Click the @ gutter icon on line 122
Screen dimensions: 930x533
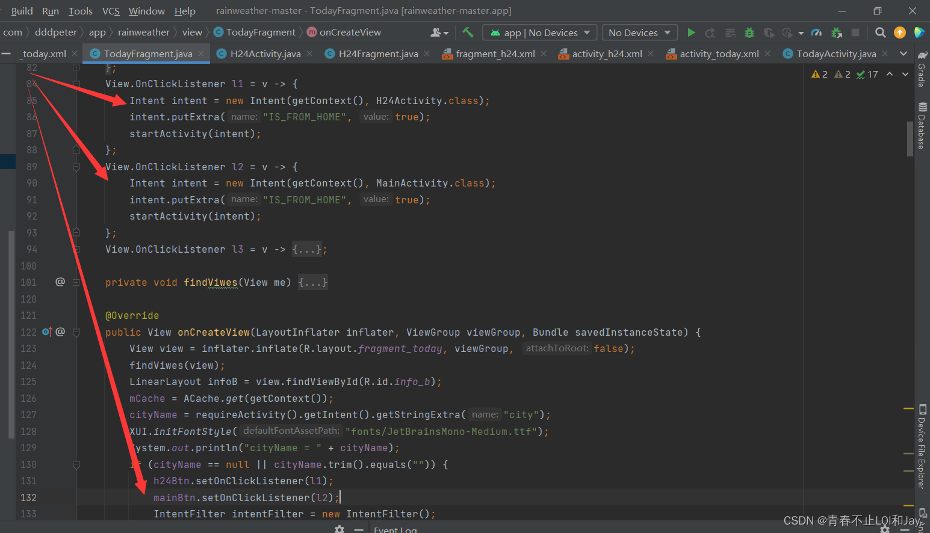60,331
